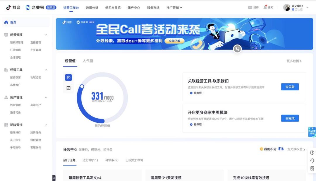Screen dimensions: 316x181
Task: Click the 抖音 logo in top left
Action: click(x=9, y=7)
